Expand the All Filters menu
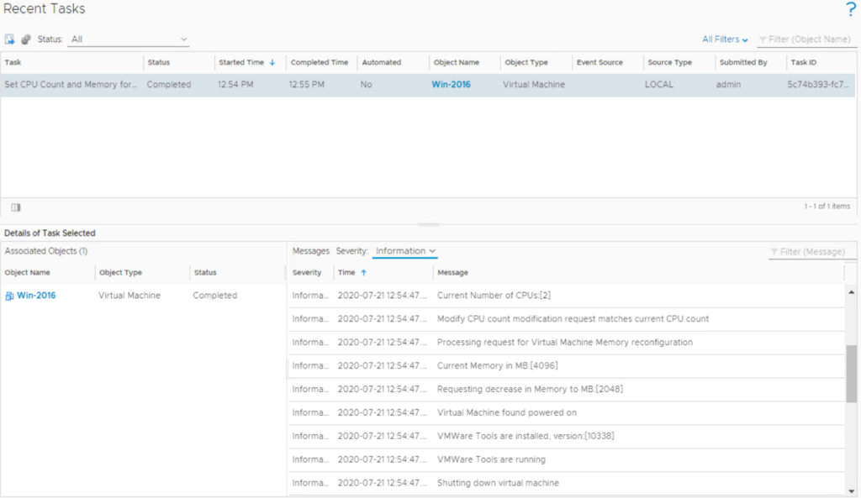 coord(725,39)
